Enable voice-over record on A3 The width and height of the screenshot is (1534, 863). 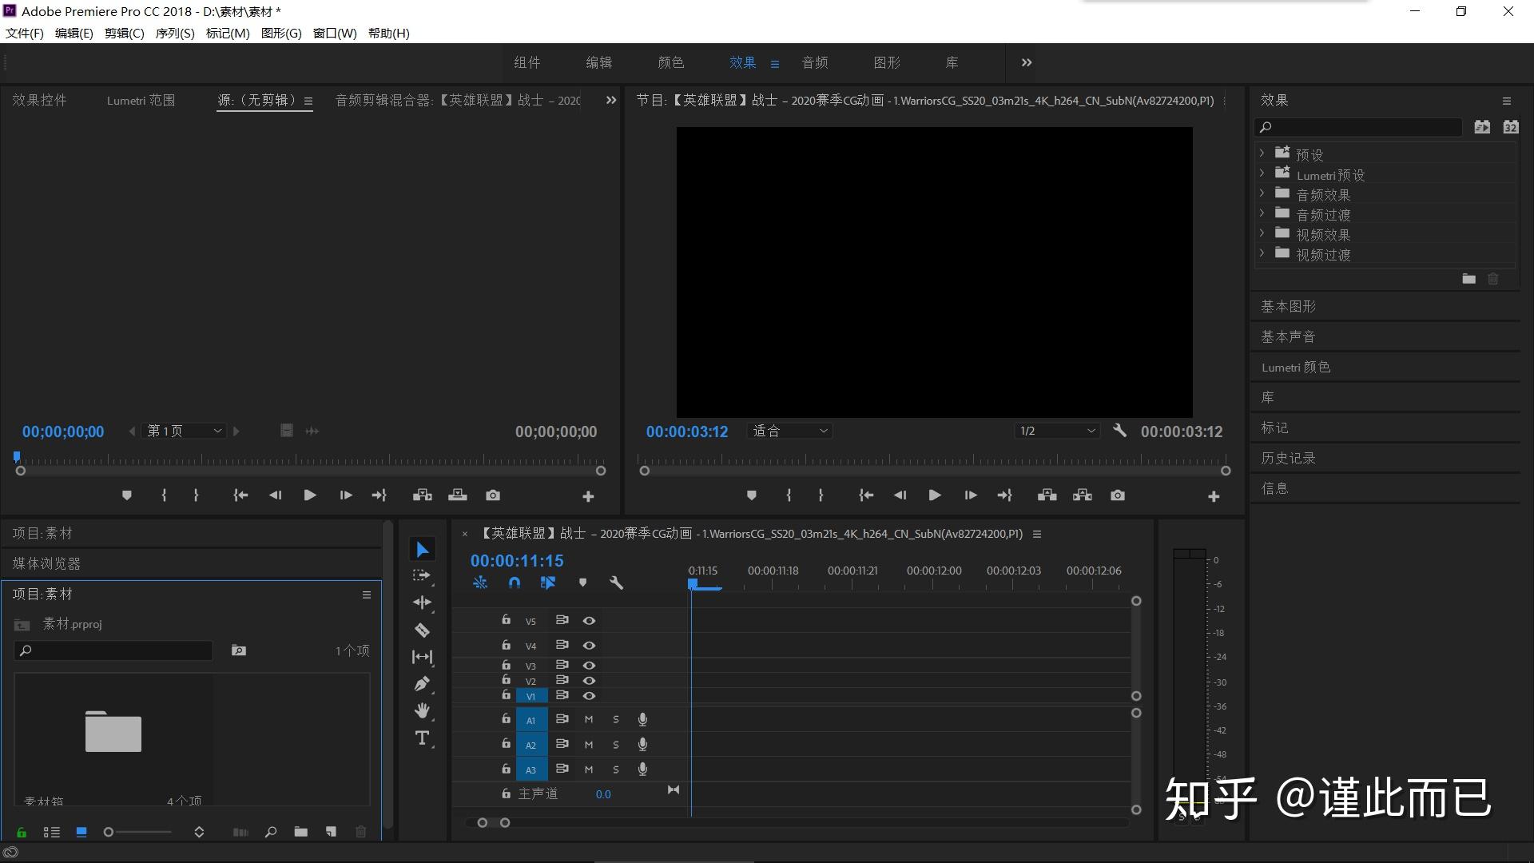(x=642, y=769)
